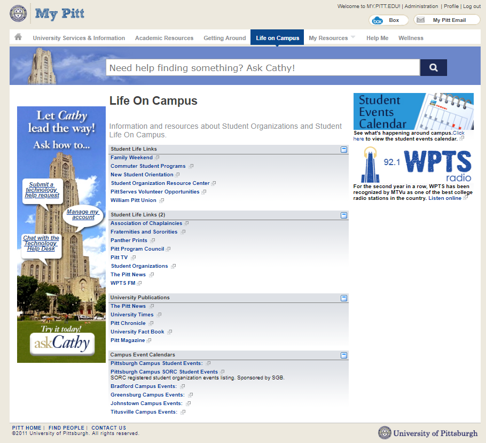The height and width of the screenshot is (443, 486).
Task: Click the My Pitt header title
Action: 60,14
